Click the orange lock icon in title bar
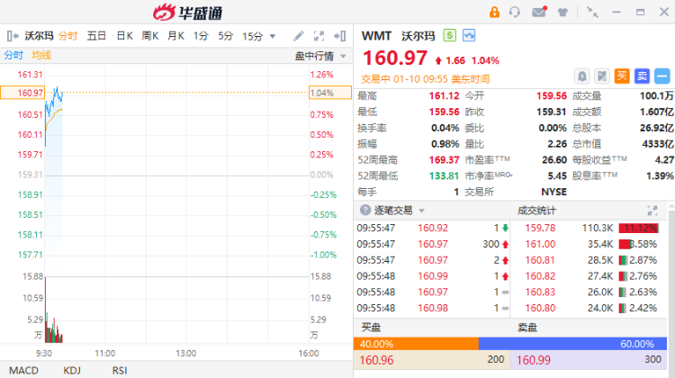 494,12
